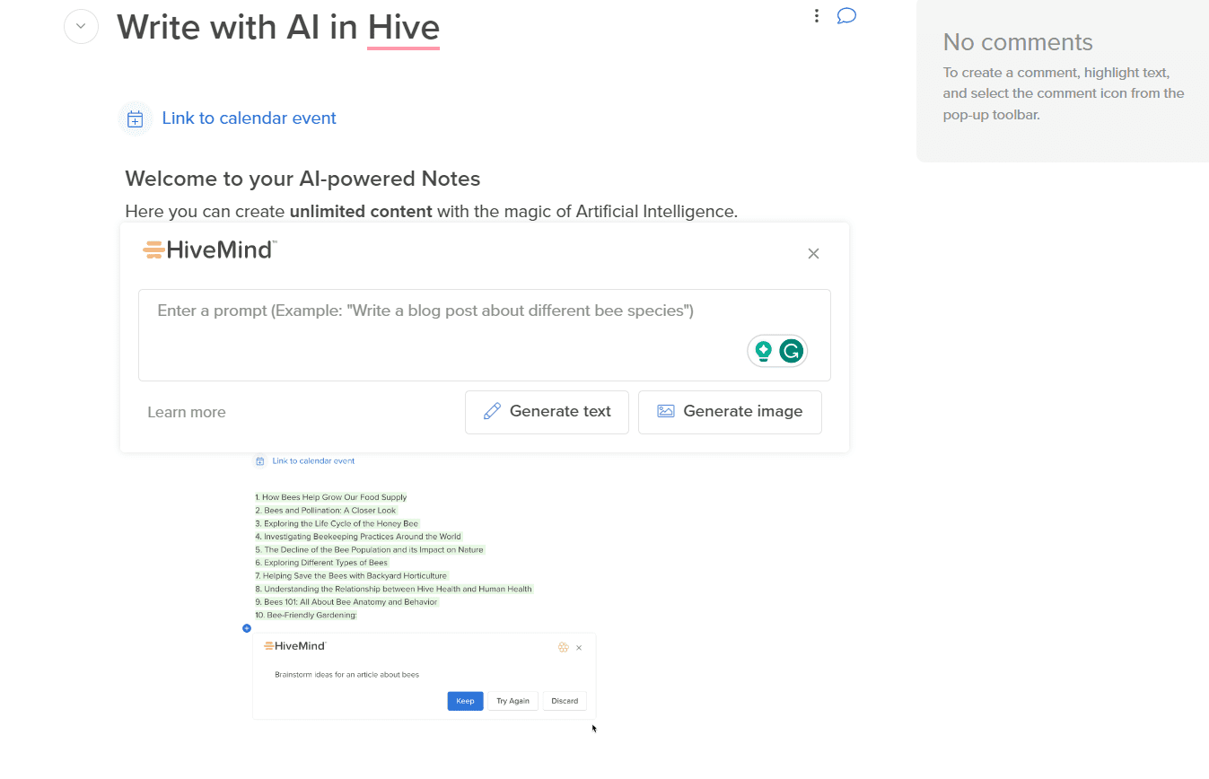Image resolution: width=1209 pixels, height=779 pixels.
Task: Expand the chevron circle beside the page title
Action: [81, 26]
